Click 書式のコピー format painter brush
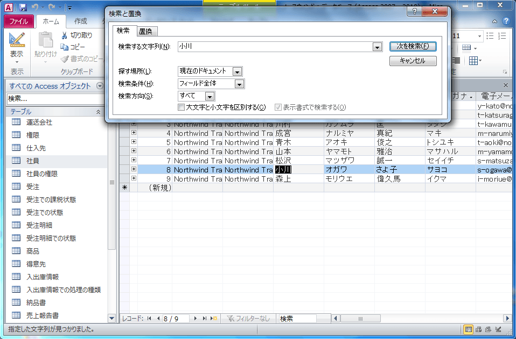Viewport: 516px width, 339px height. coord(65,59)
